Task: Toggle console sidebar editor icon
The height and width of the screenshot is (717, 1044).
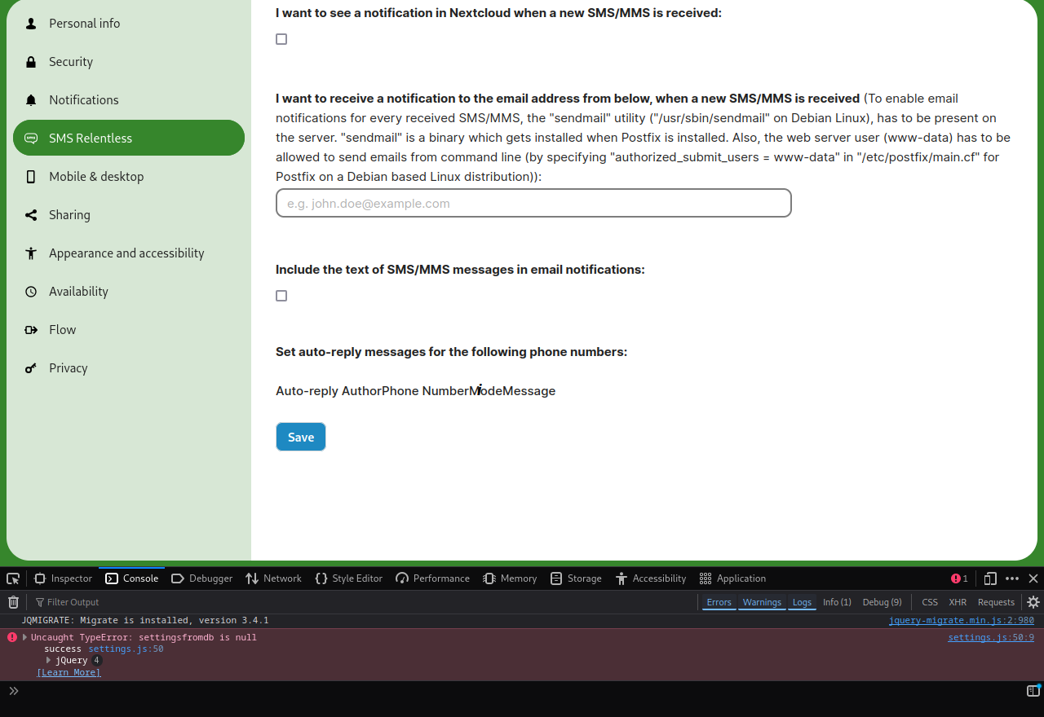Action: [x=1033, y=691]
